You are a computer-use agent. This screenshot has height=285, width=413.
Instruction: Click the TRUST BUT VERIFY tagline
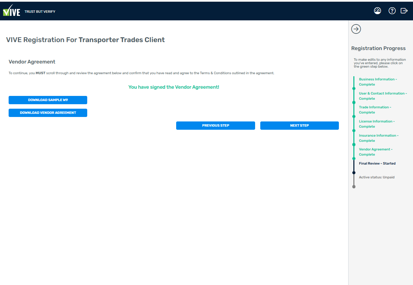click(40, 12)
